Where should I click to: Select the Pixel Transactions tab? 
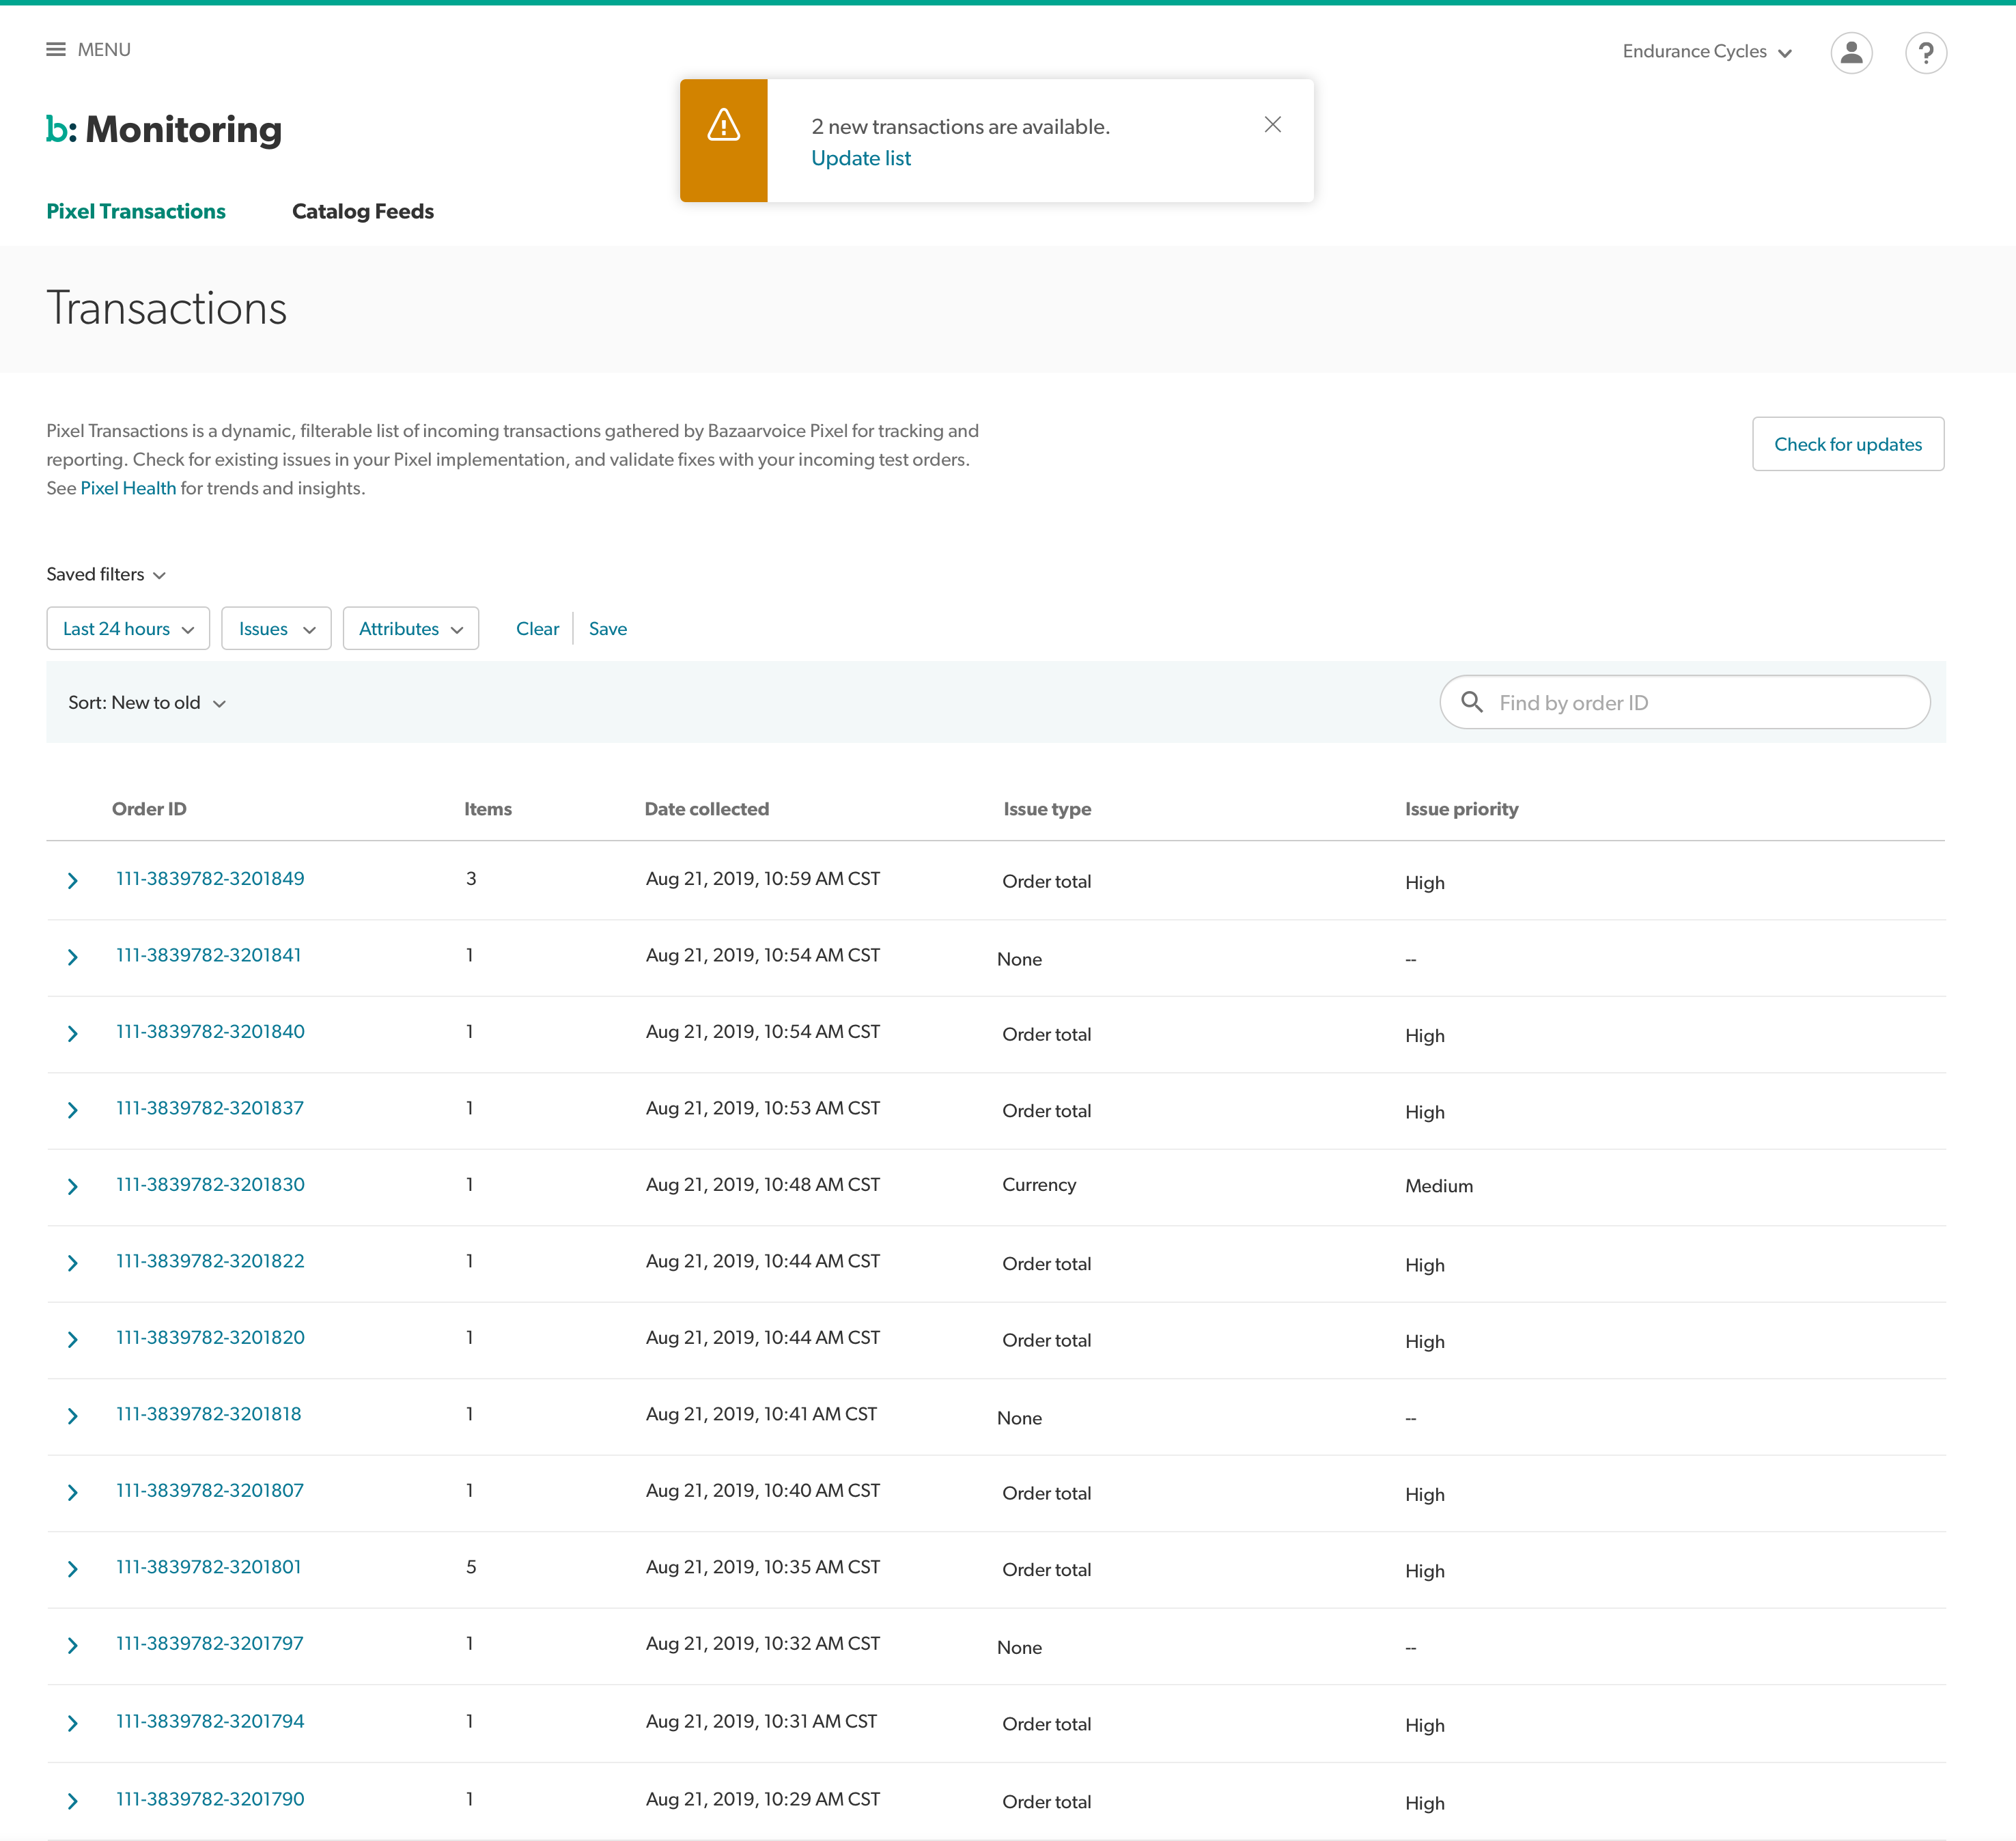(136, 211)
